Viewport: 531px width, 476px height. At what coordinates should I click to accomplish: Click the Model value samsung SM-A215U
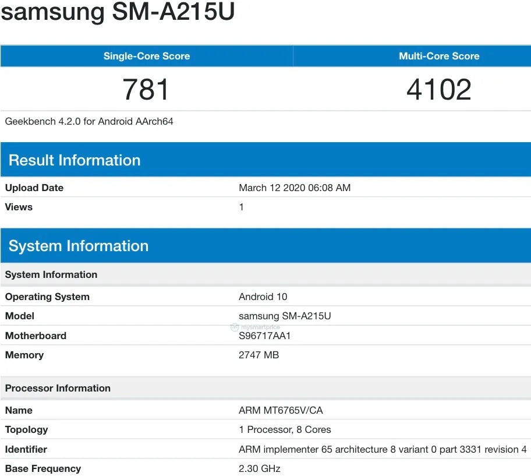285,316
